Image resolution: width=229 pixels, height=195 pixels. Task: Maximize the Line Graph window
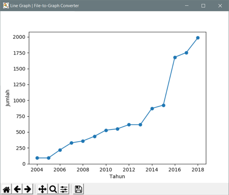coord(203,5)
